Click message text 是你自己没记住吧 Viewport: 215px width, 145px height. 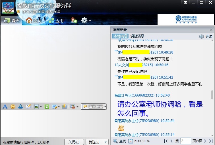pos(132,72)
